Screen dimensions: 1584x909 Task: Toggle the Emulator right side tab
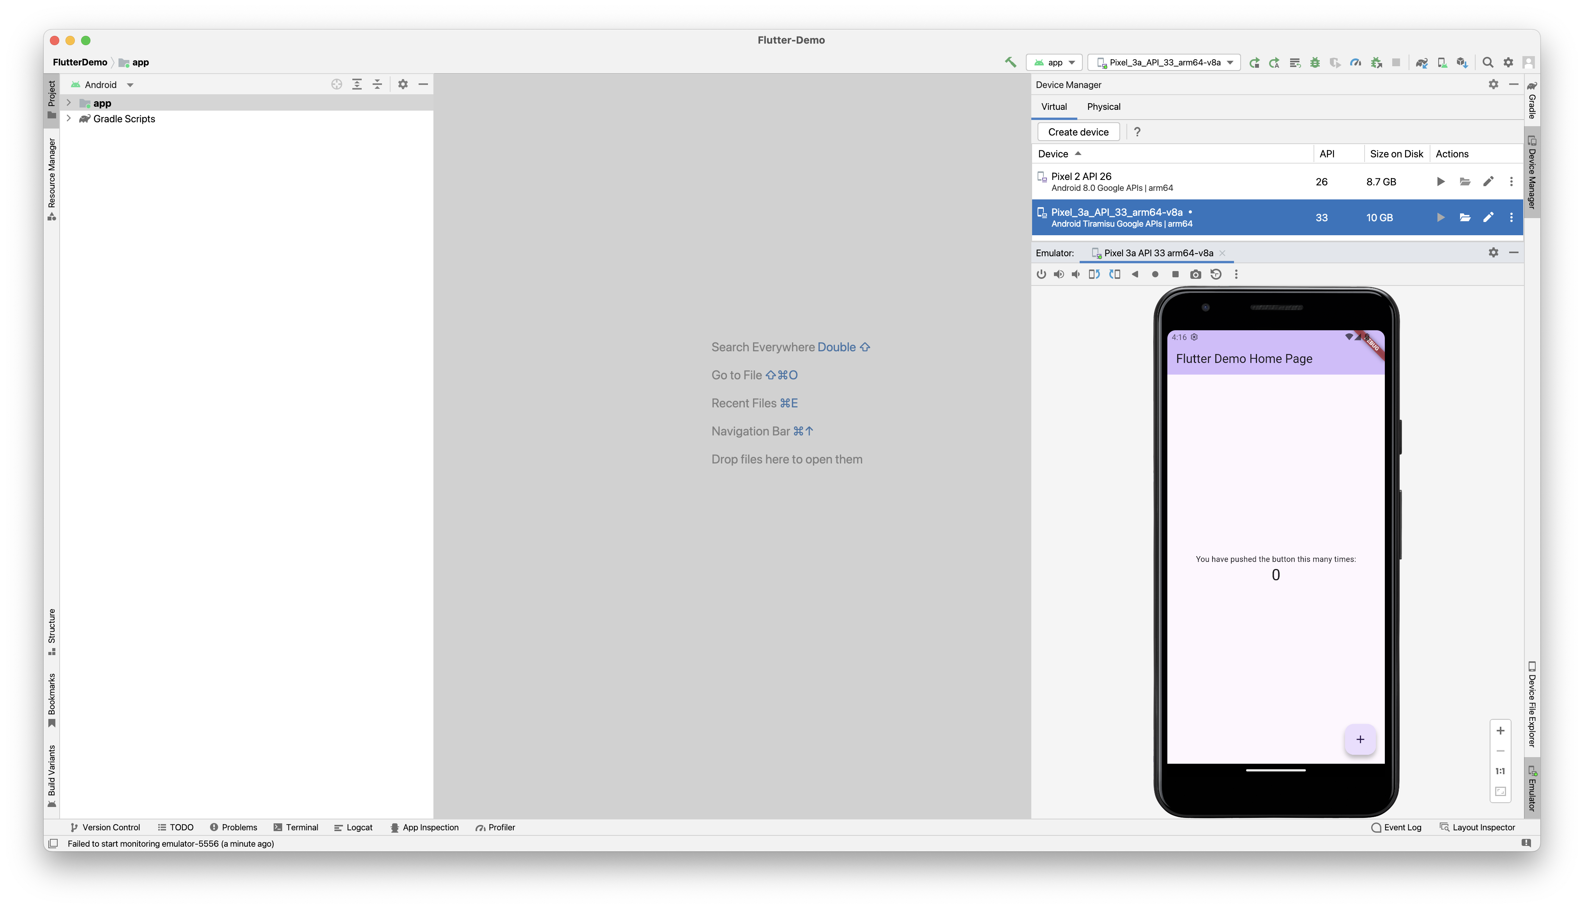(x=1532, y=789)
